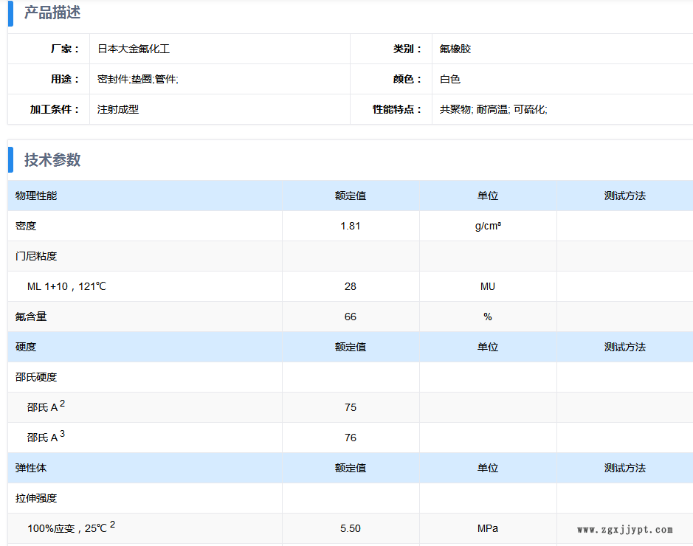
Task: Click the 弹性体 section header
Action: click(x=31, y=468)
